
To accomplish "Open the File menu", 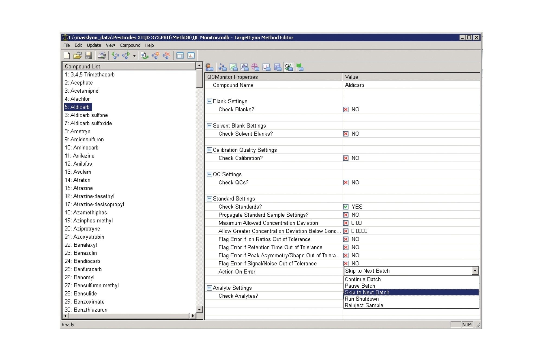I will (67, 45).
